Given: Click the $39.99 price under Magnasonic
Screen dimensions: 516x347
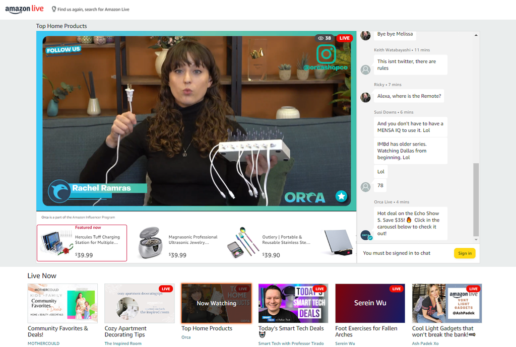Looking at the screenshot, I should tap(177, 255).
